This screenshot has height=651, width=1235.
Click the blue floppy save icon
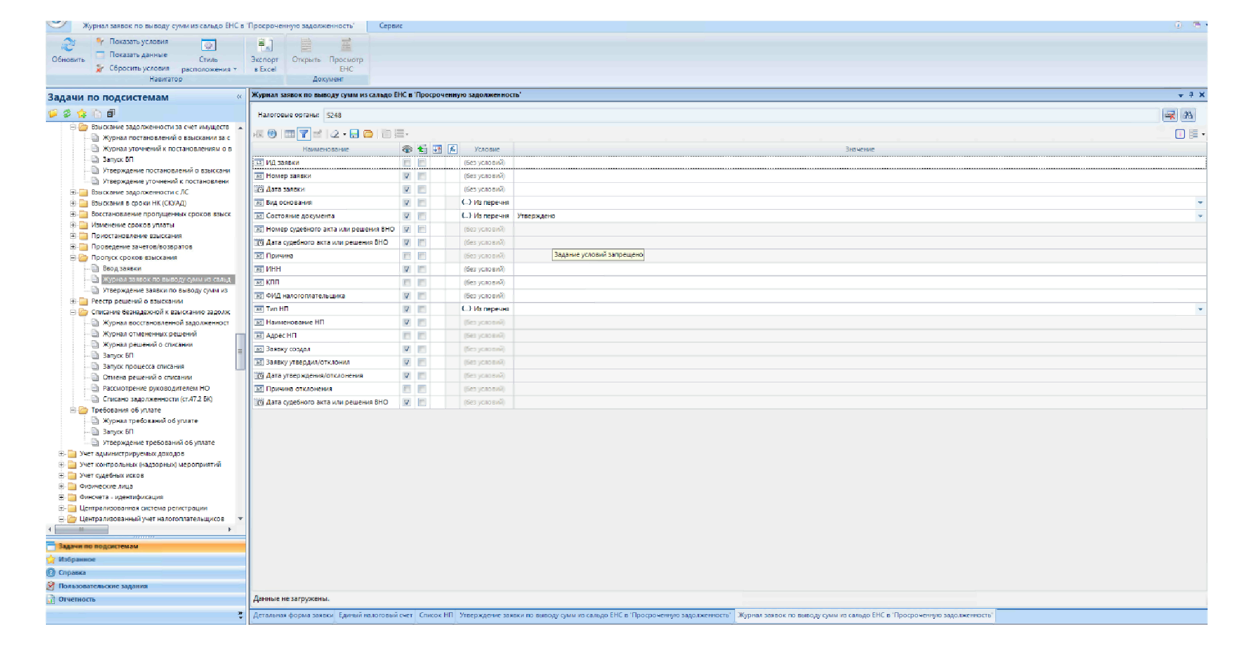354,134
